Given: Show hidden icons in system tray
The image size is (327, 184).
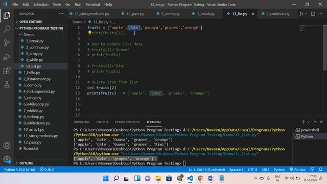Looking at the screenshot, I should click(255, 178).
